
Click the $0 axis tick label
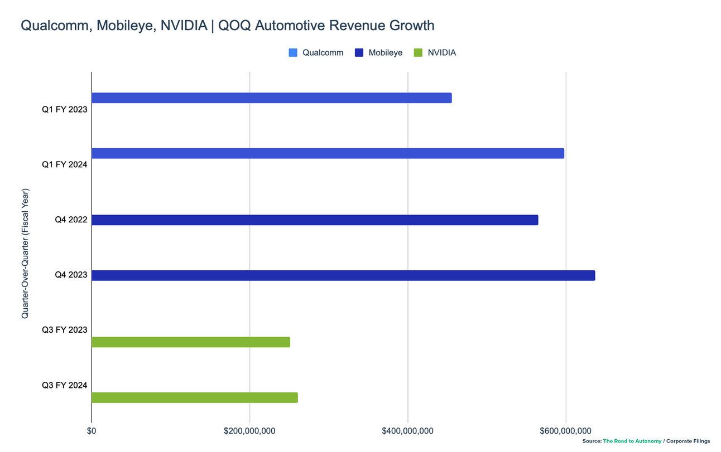92,431
